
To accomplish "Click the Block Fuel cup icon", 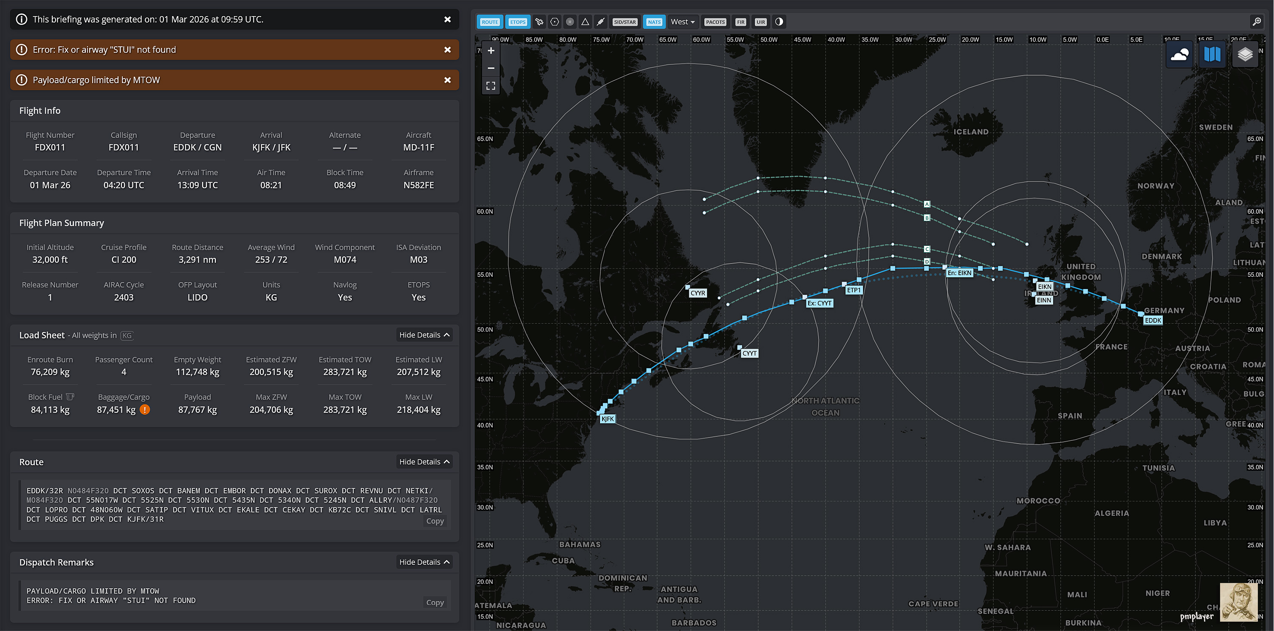I will (x=70, y=397).
